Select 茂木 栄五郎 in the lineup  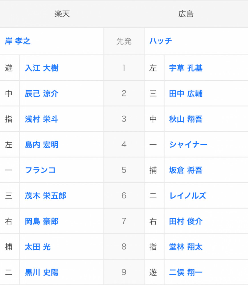click(46, 196)
